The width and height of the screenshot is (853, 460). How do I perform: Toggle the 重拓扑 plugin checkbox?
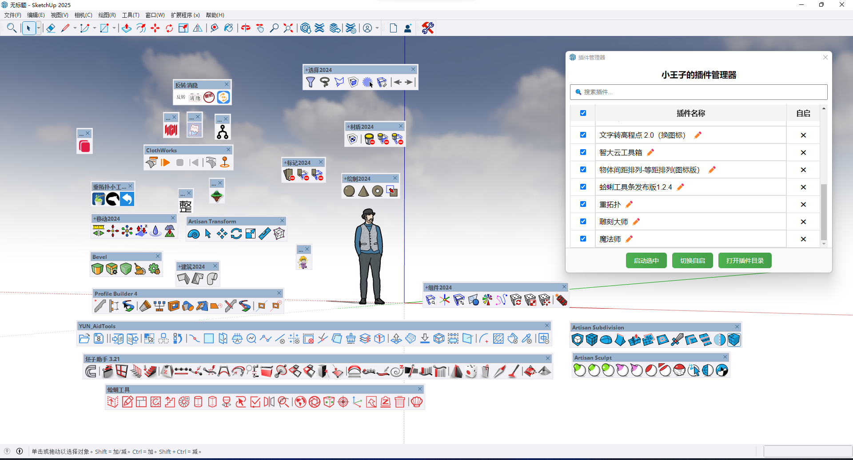click(583, 204)
